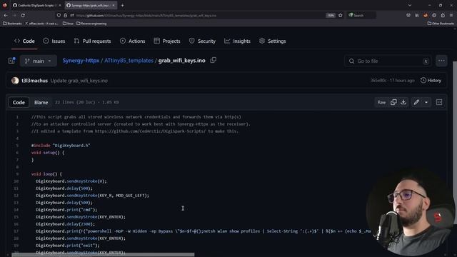The image size is (457, 257).
Task: Open the ATtiny85_templates folder link
Action: (129, 61)
